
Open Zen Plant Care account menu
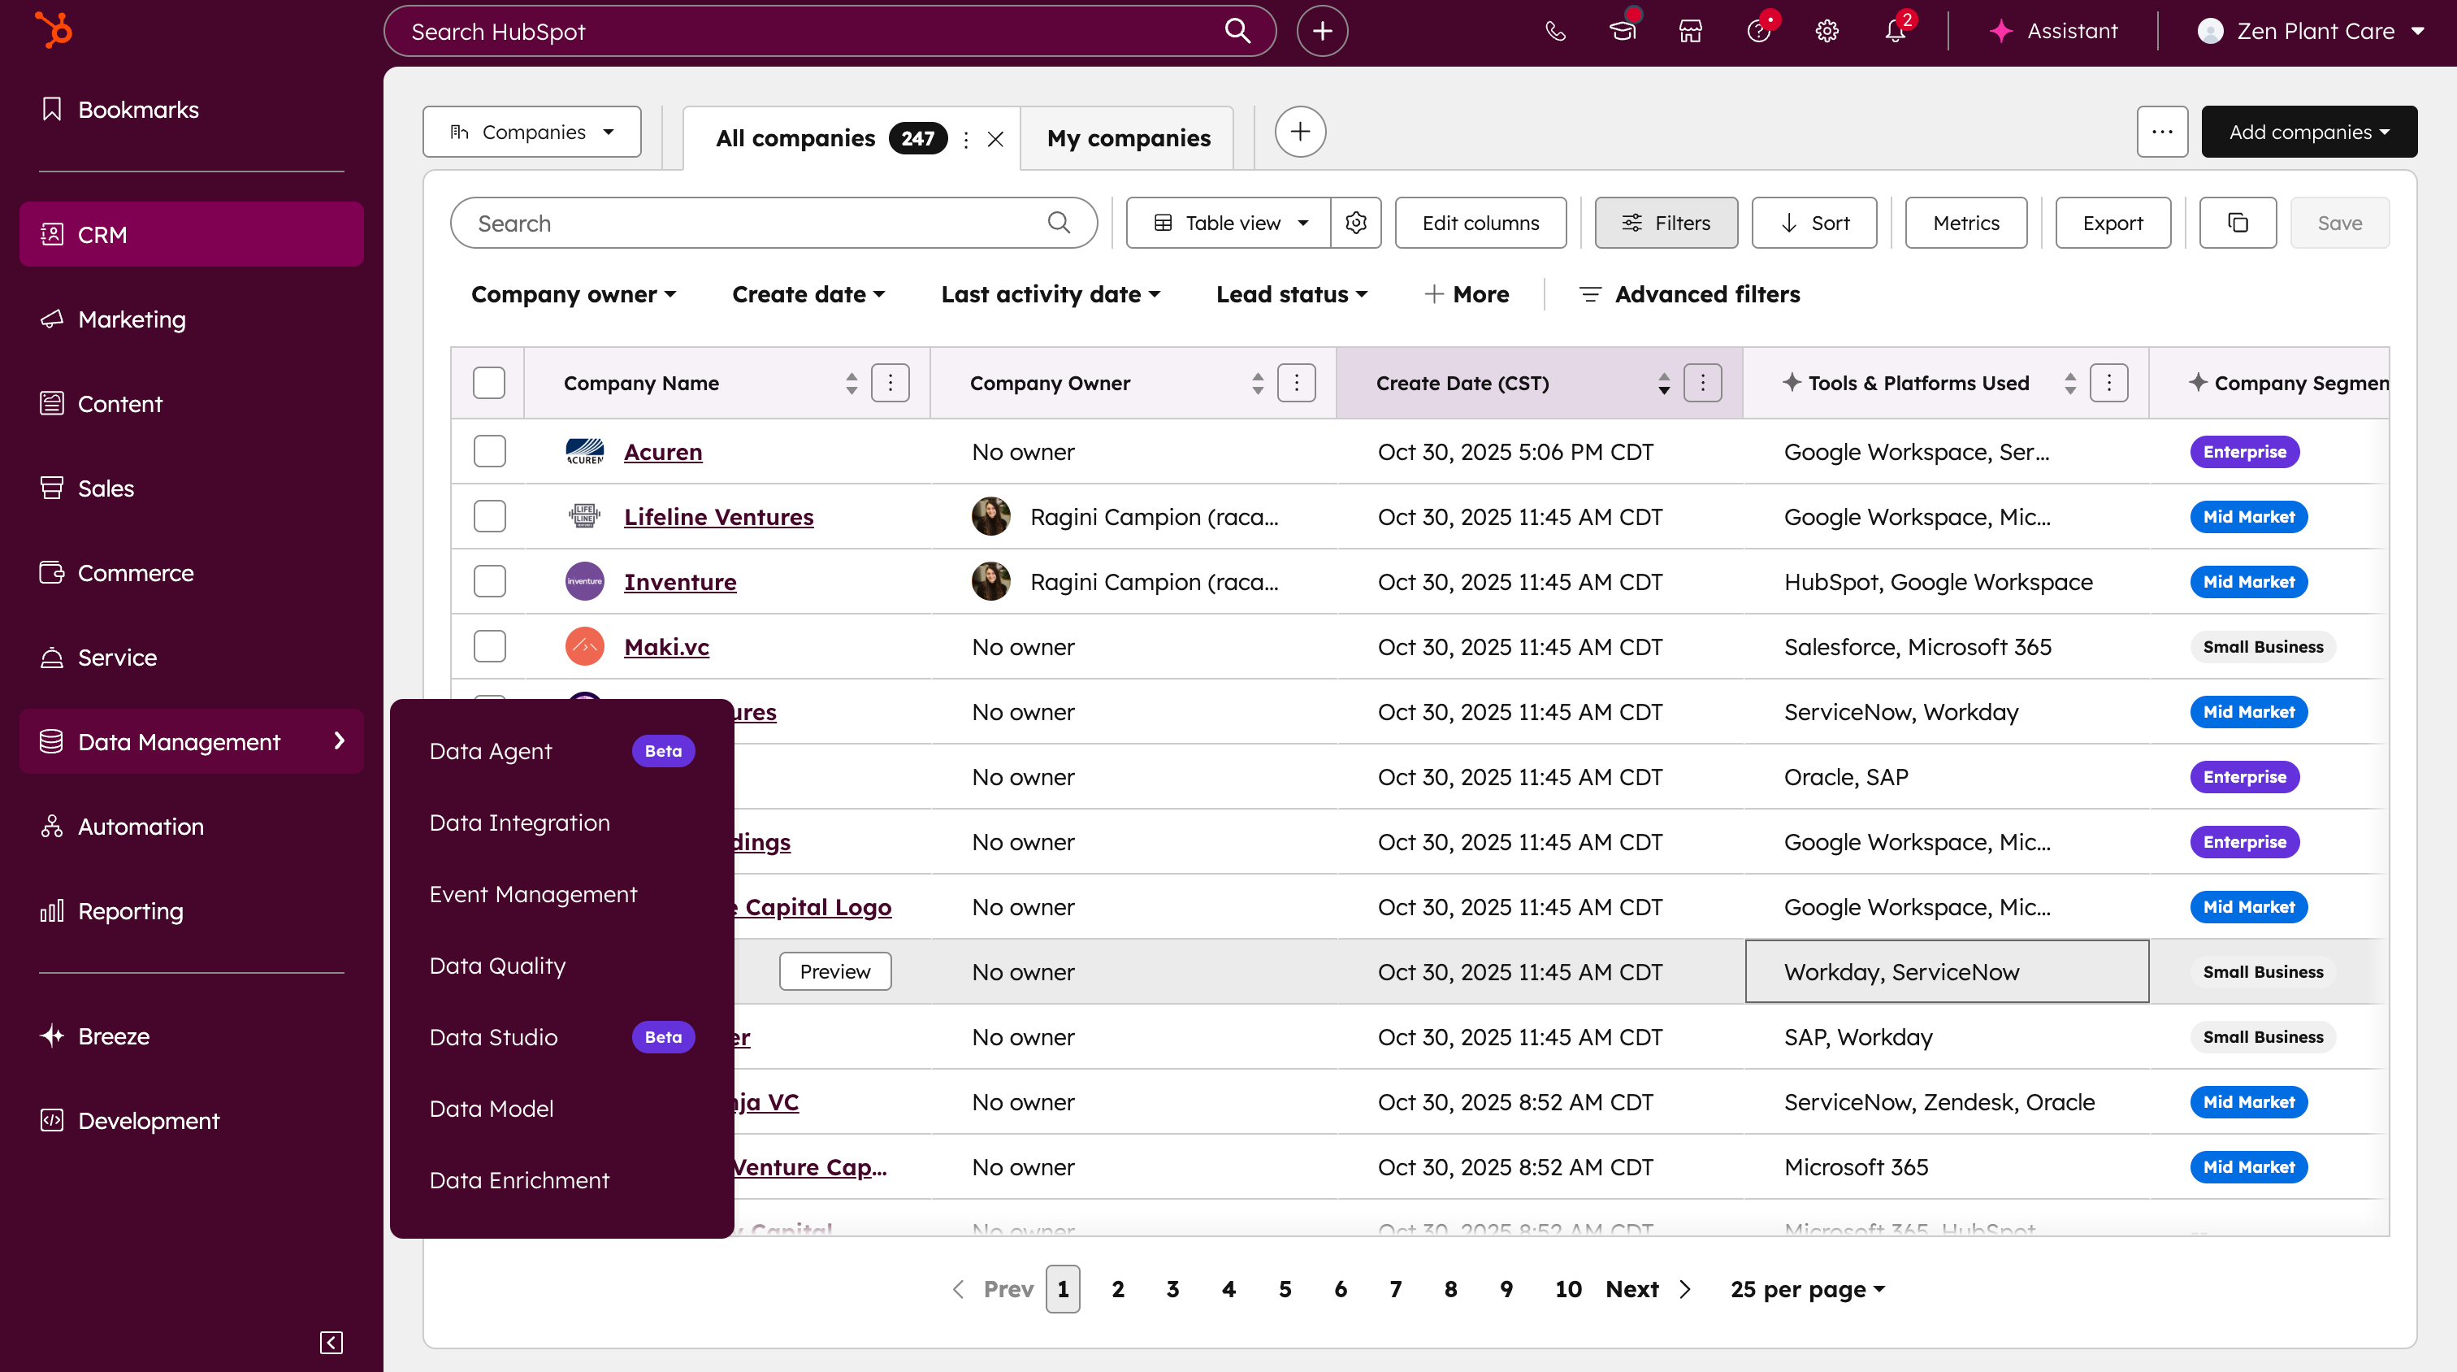2310,32
